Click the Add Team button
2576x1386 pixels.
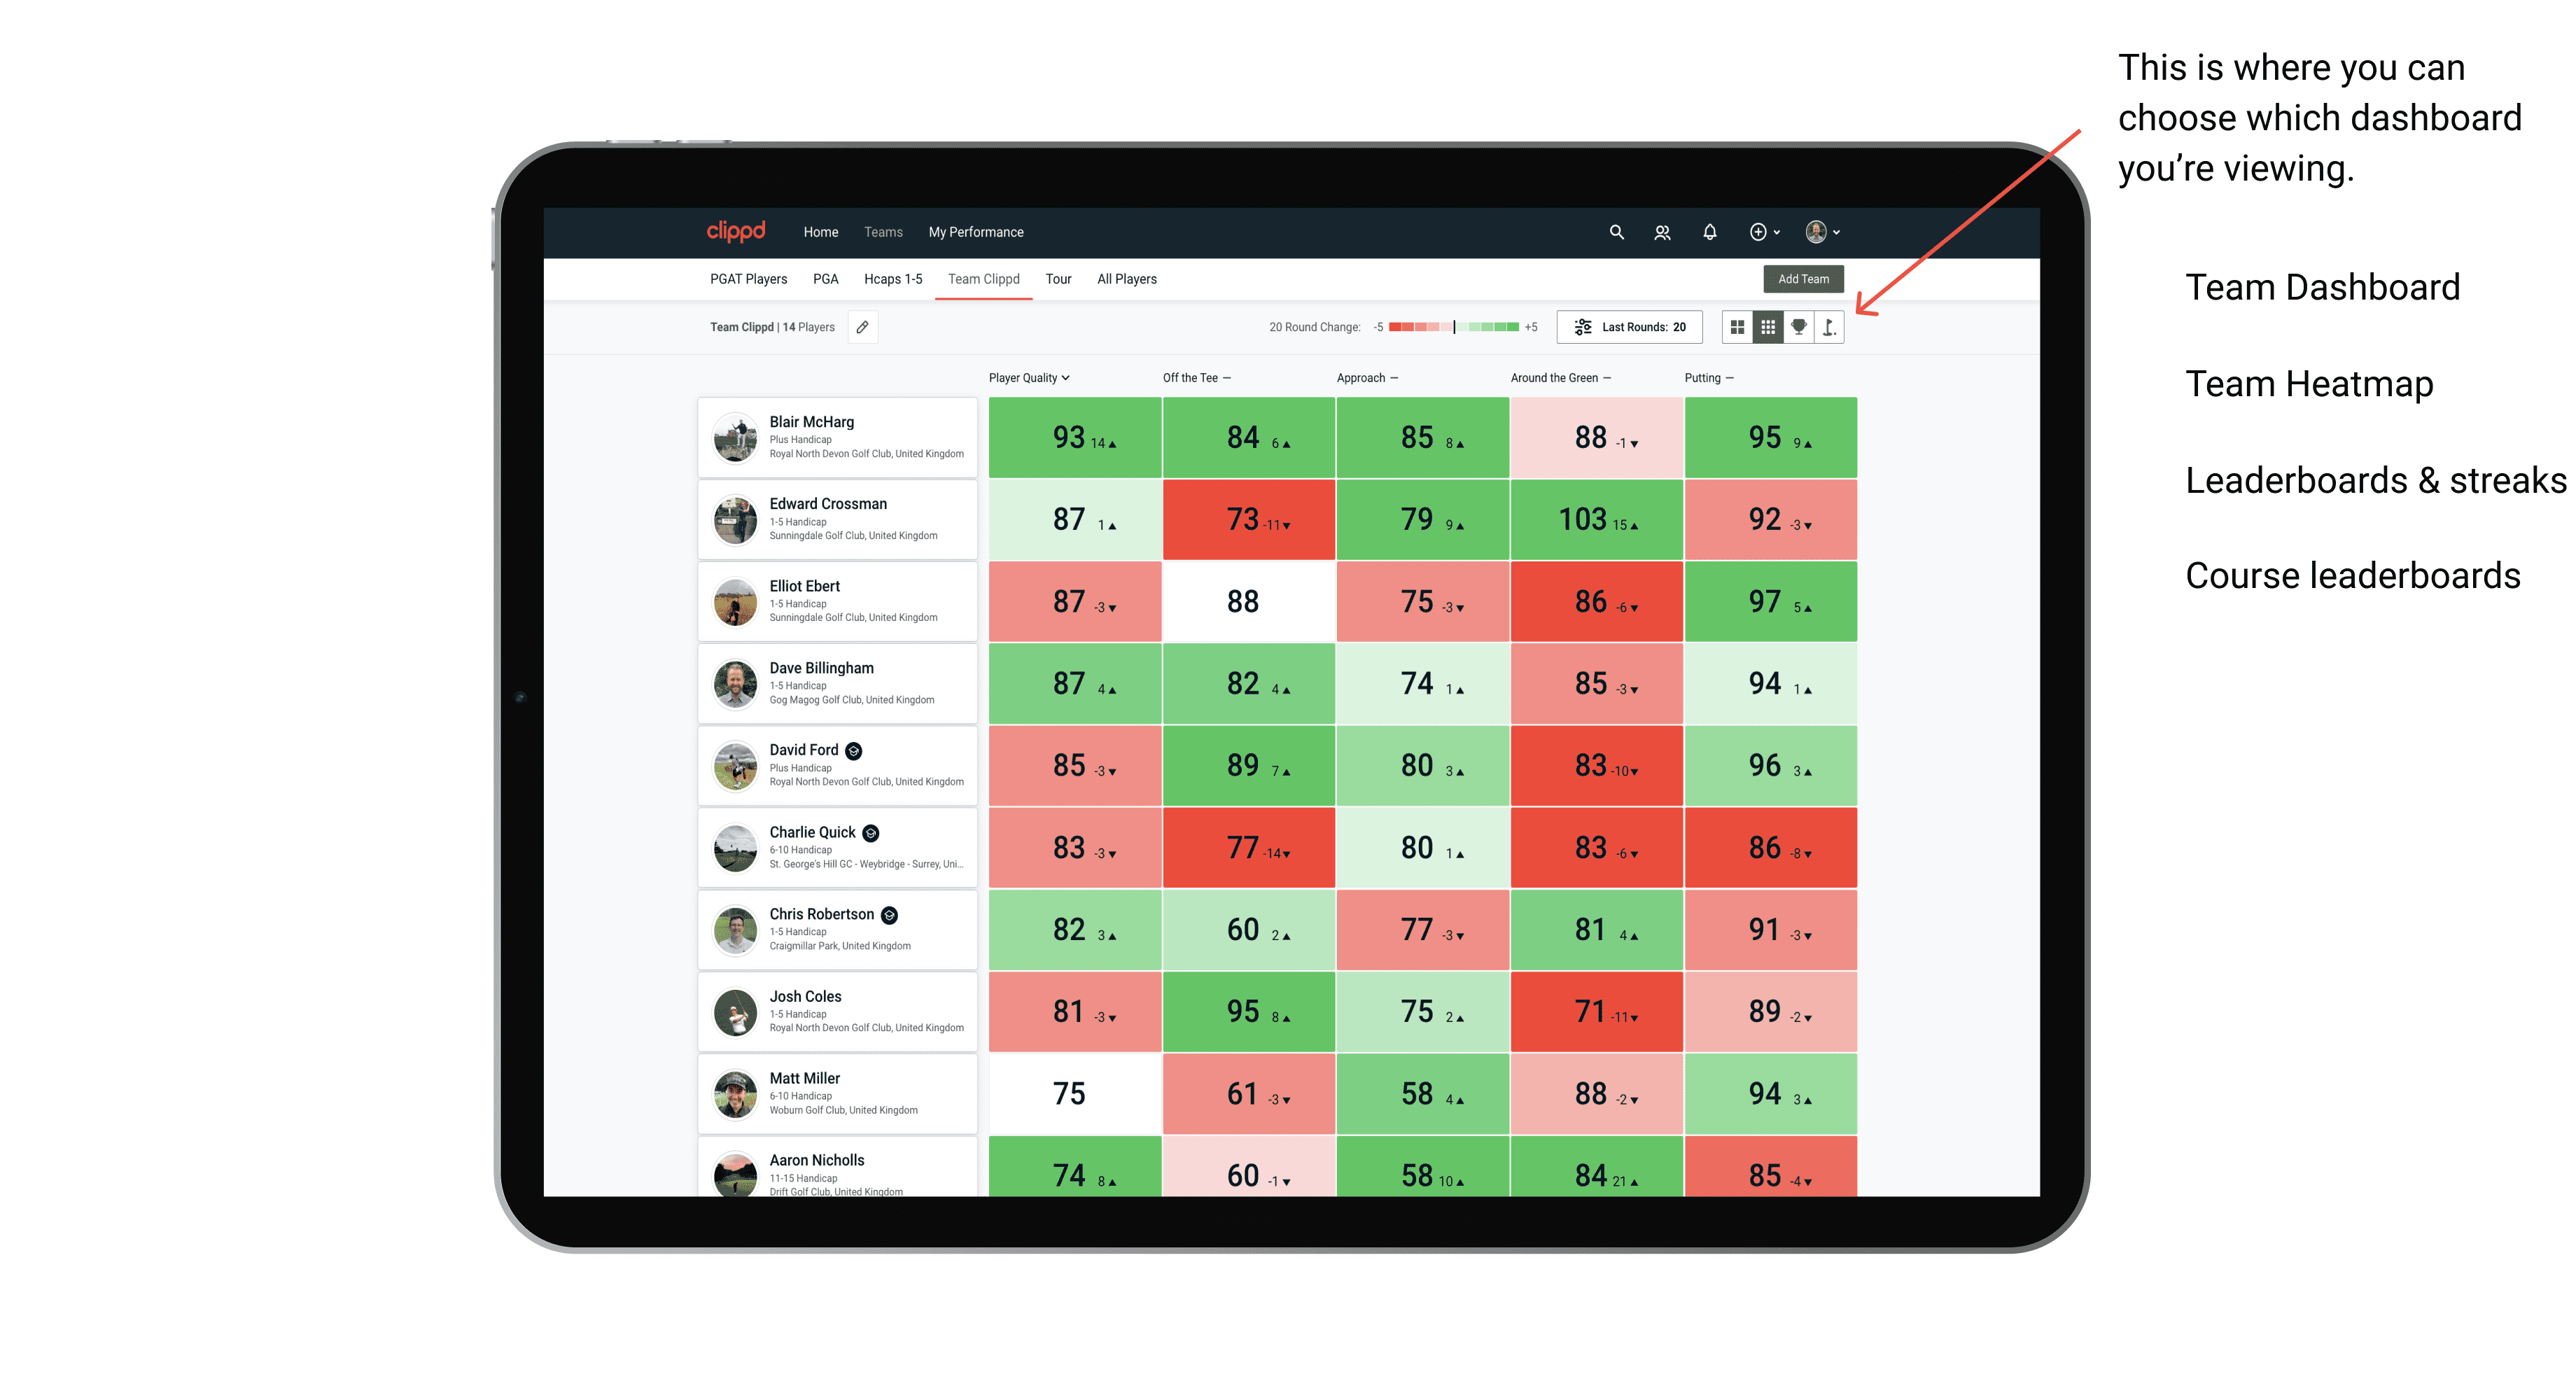pyautogui.click(x=1802, y=278)
